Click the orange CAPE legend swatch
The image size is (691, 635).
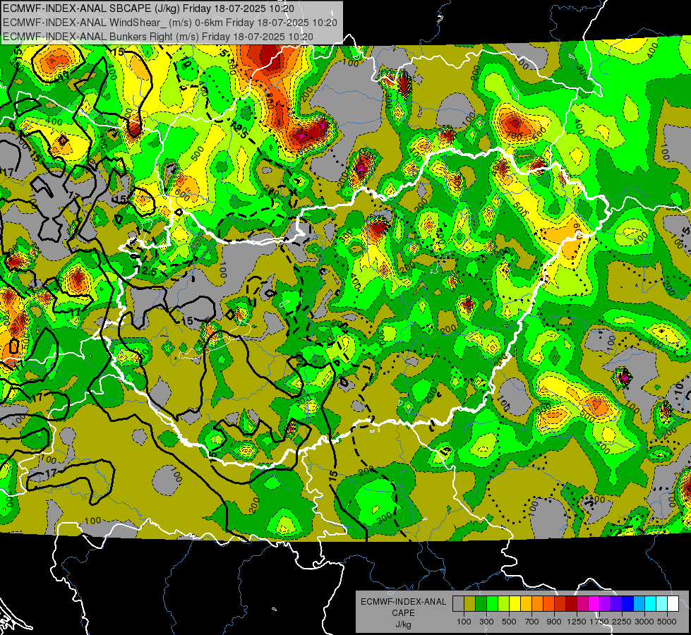coord(537,604)
